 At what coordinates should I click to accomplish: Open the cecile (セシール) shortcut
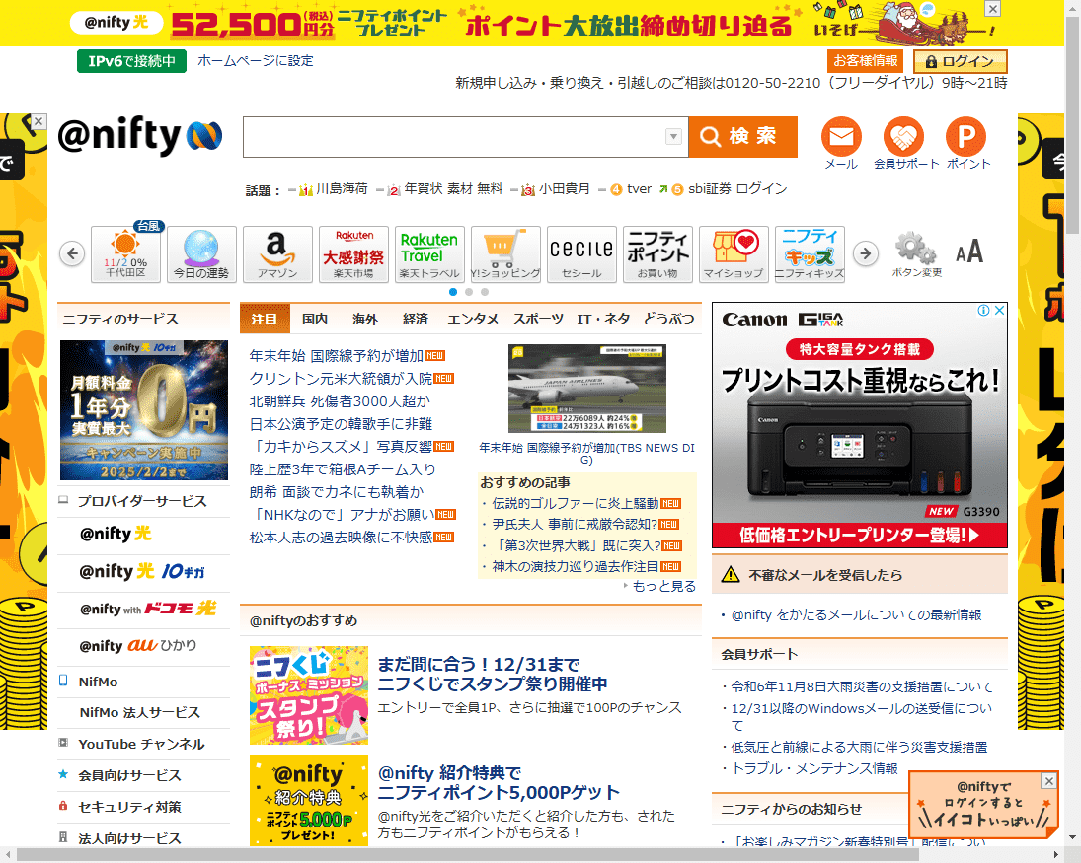[x=581, y=254]
